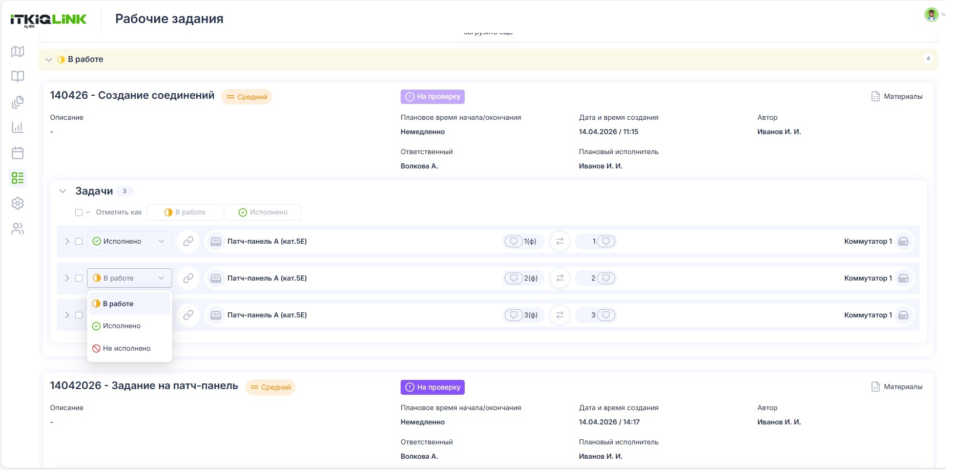
Task: Collapse the Задачи list chevron
Action: click(x=63, y=191)
